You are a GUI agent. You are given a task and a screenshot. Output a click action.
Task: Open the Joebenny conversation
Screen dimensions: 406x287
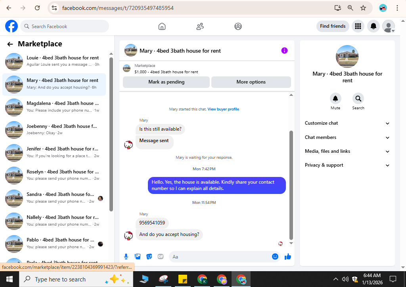coord(54,130)
